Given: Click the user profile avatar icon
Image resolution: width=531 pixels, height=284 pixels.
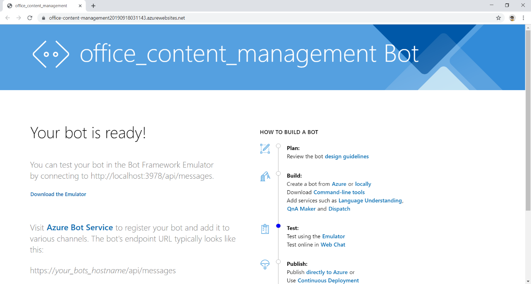Looking at the screenshot, I should [512, 18].
